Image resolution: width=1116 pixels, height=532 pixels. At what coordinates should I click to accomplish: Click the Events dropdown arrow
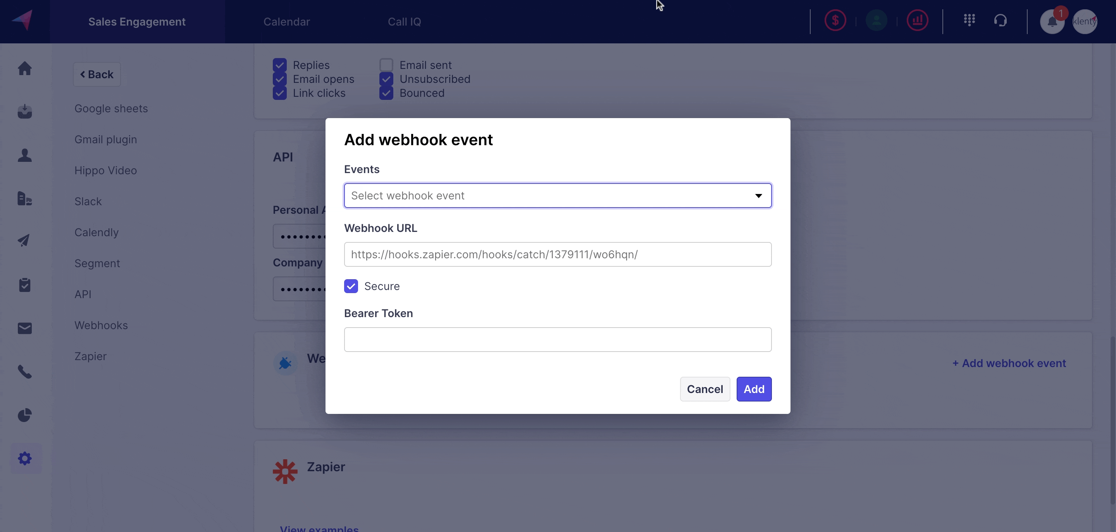(x=758, y=196)
